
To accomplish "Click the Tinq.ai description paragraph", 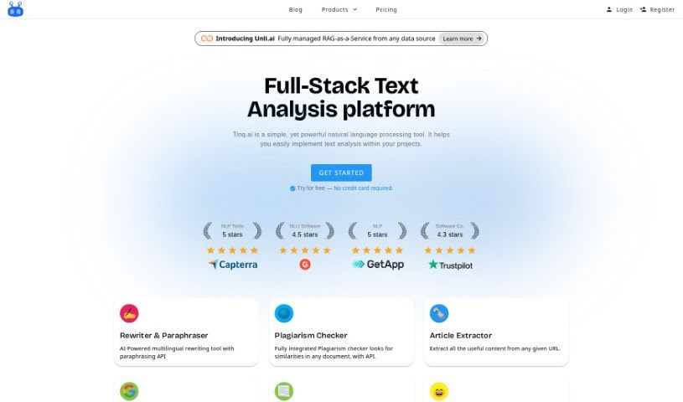I will click(x=341, y=139).
